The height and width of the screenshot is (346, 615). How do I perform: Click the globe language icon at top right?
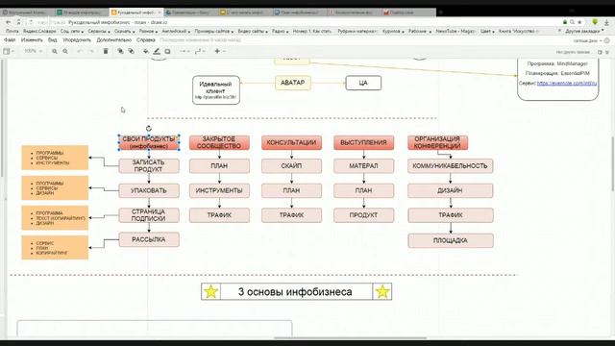607,40
